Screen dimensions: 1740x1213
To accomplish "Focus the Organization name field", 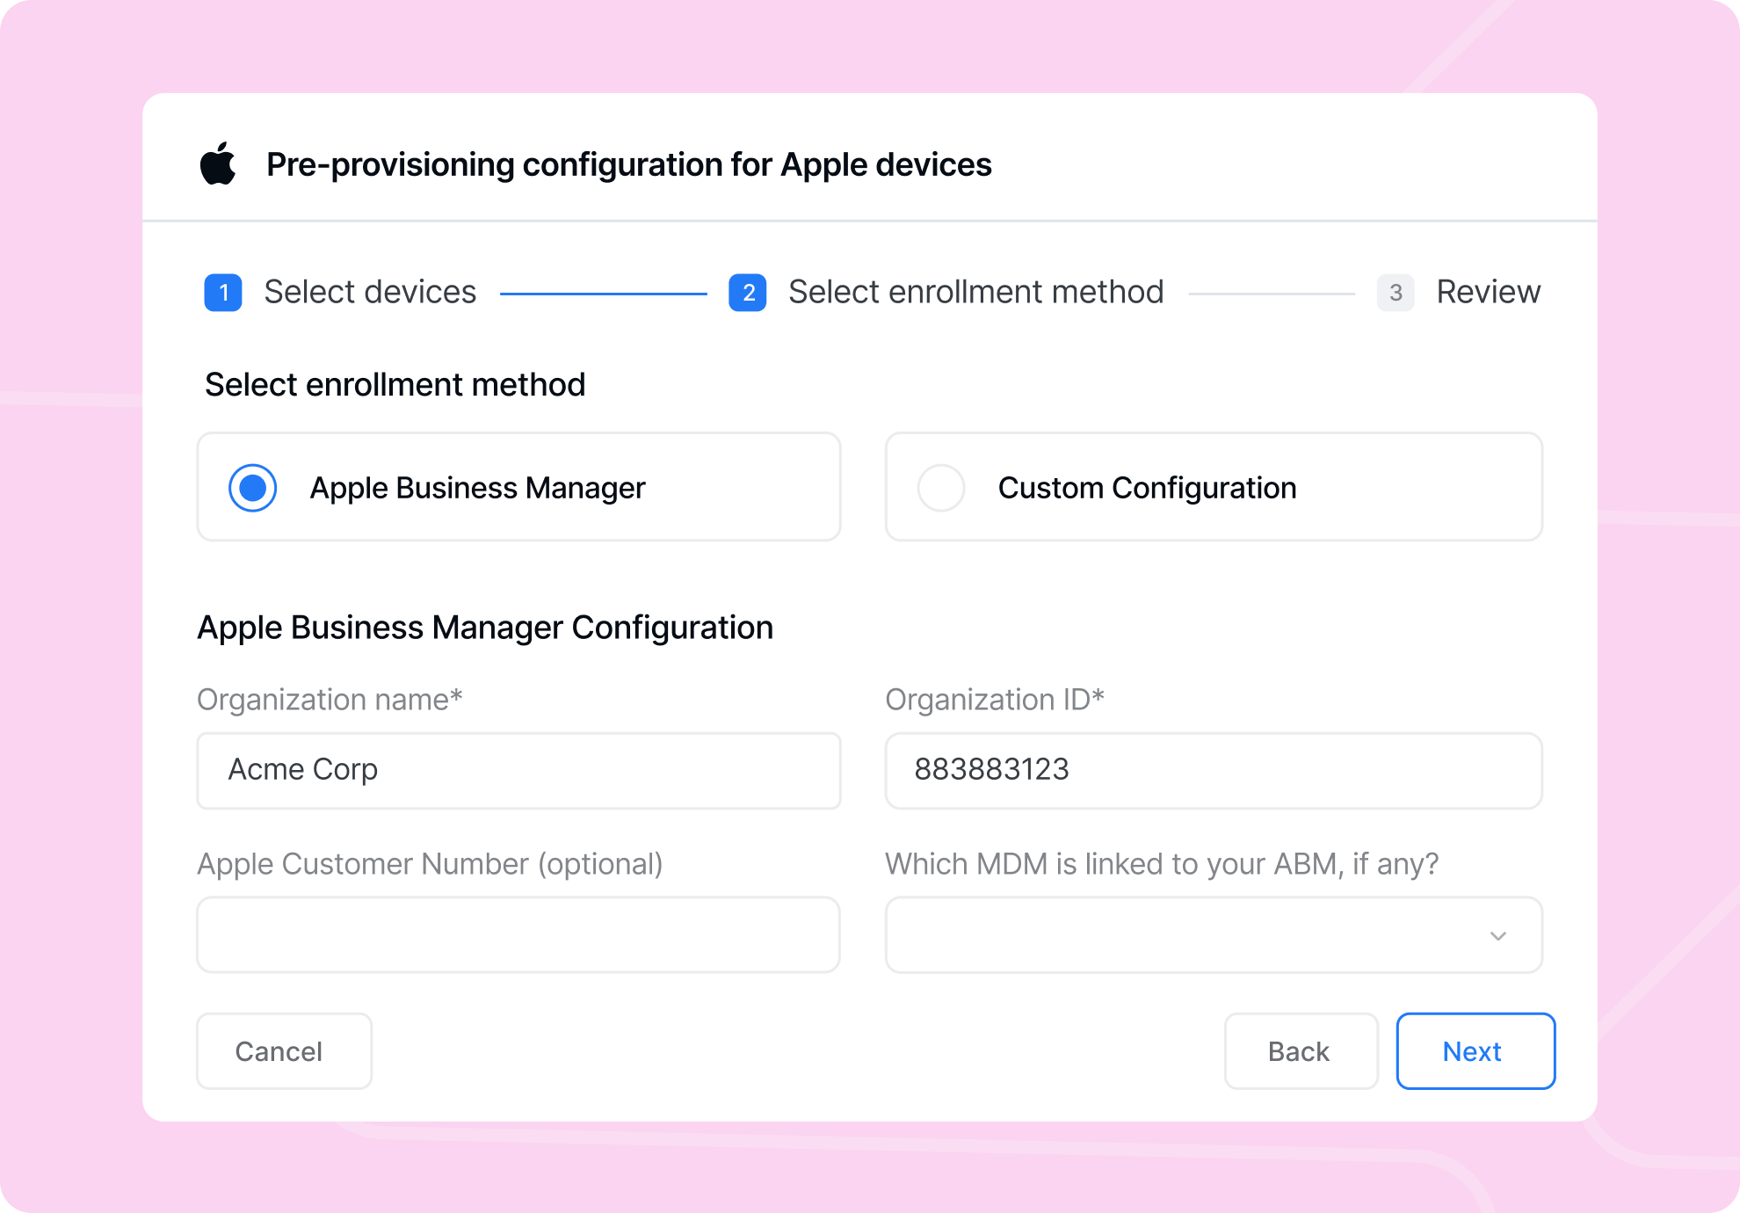I will pyautogui.click(x=518, y=771).
